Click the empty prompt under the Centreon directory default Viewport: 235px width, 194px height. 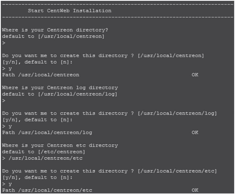coord(4,43)
